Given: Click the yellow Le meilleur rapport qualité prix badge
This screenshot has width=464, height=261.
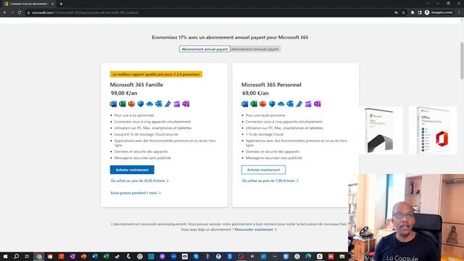Looking at the screenshot, I should 156,74.
